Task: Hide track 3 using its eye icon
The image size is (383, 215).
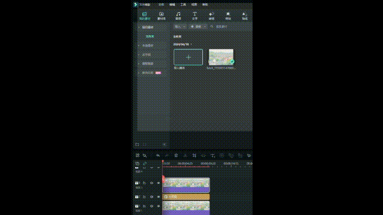Action: click(159, 183)
